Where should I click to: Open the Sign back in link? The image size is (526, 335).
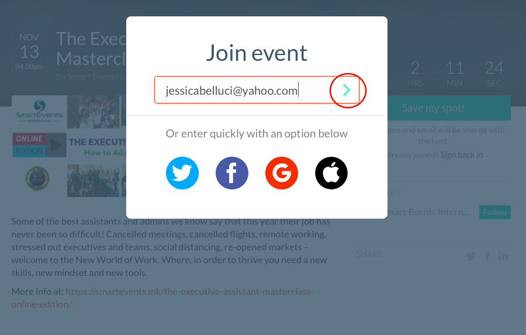[462, 155]
